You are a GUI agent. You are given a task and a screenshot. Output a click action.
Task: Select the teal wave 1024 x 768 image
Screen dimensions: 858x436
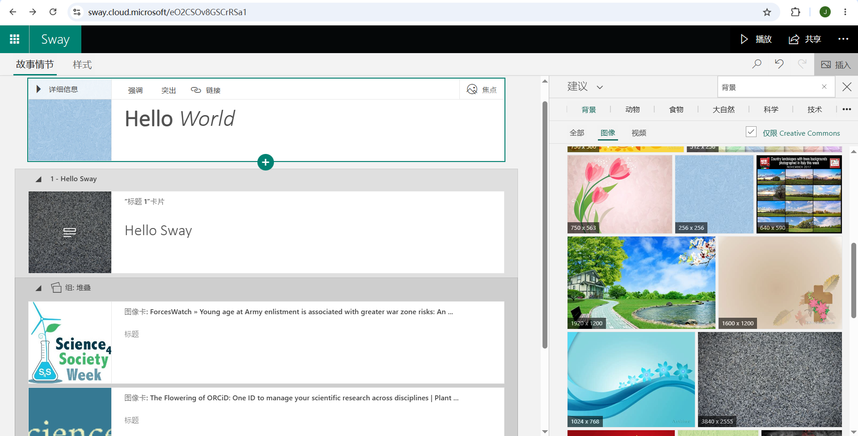[x=631, y=379]
